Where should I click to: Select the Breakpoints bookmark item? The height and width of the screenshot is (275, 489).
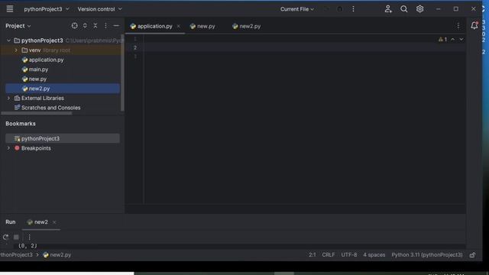click(x=36, y=148)
